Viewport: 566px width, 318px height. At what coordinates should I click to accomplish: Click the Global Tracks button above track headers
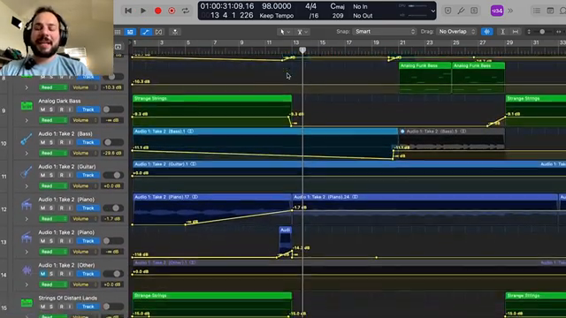tap(118, 47)
